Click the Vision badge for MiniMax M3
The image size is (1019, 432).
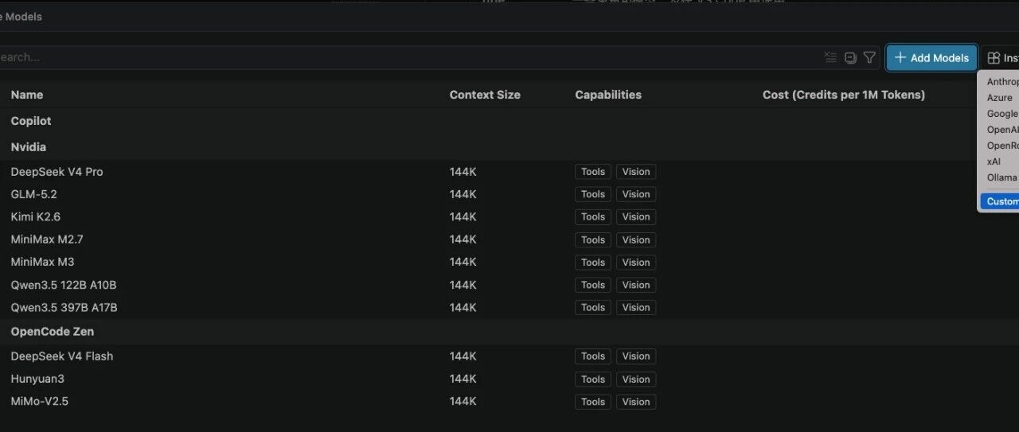pos(636,262)
